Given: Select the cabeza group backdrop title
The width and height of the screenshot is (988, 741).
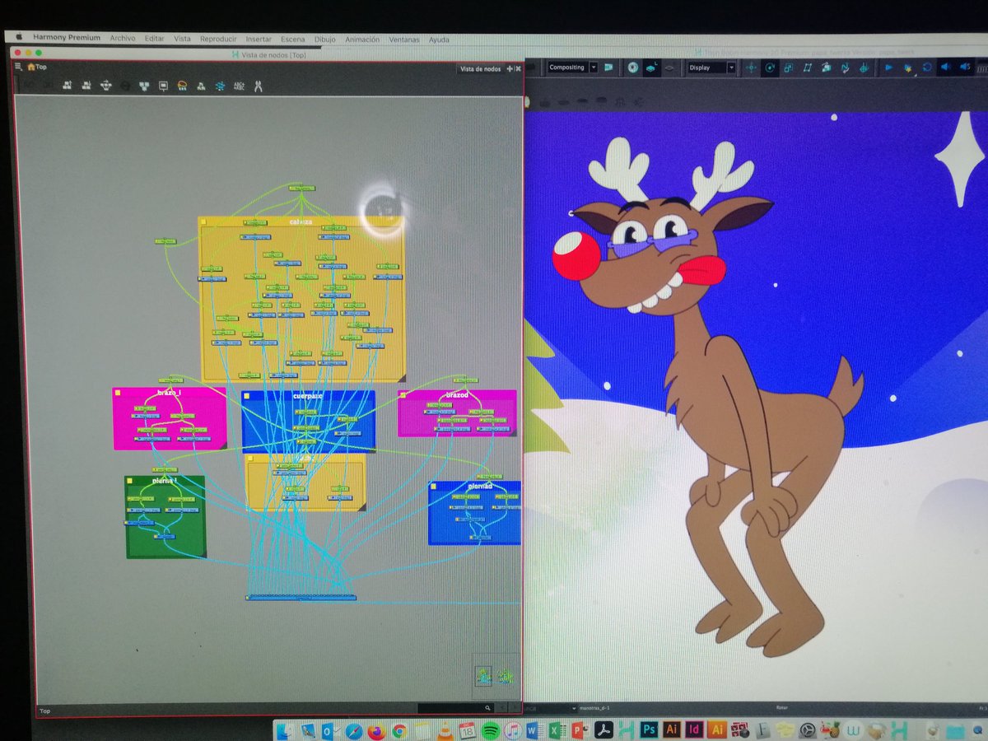Looking at the screenshot, I should [x=301, y=222].
